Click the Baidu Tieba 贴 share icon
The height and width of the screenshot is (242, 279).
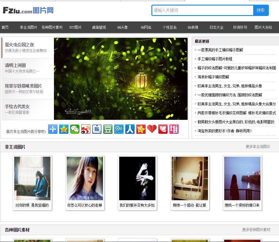[x=97, y=129]
